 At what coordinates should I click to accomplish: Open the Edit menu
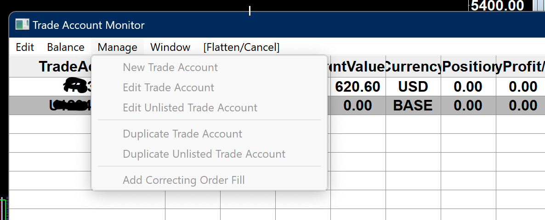pyautogui.click(x=25, y=47)
